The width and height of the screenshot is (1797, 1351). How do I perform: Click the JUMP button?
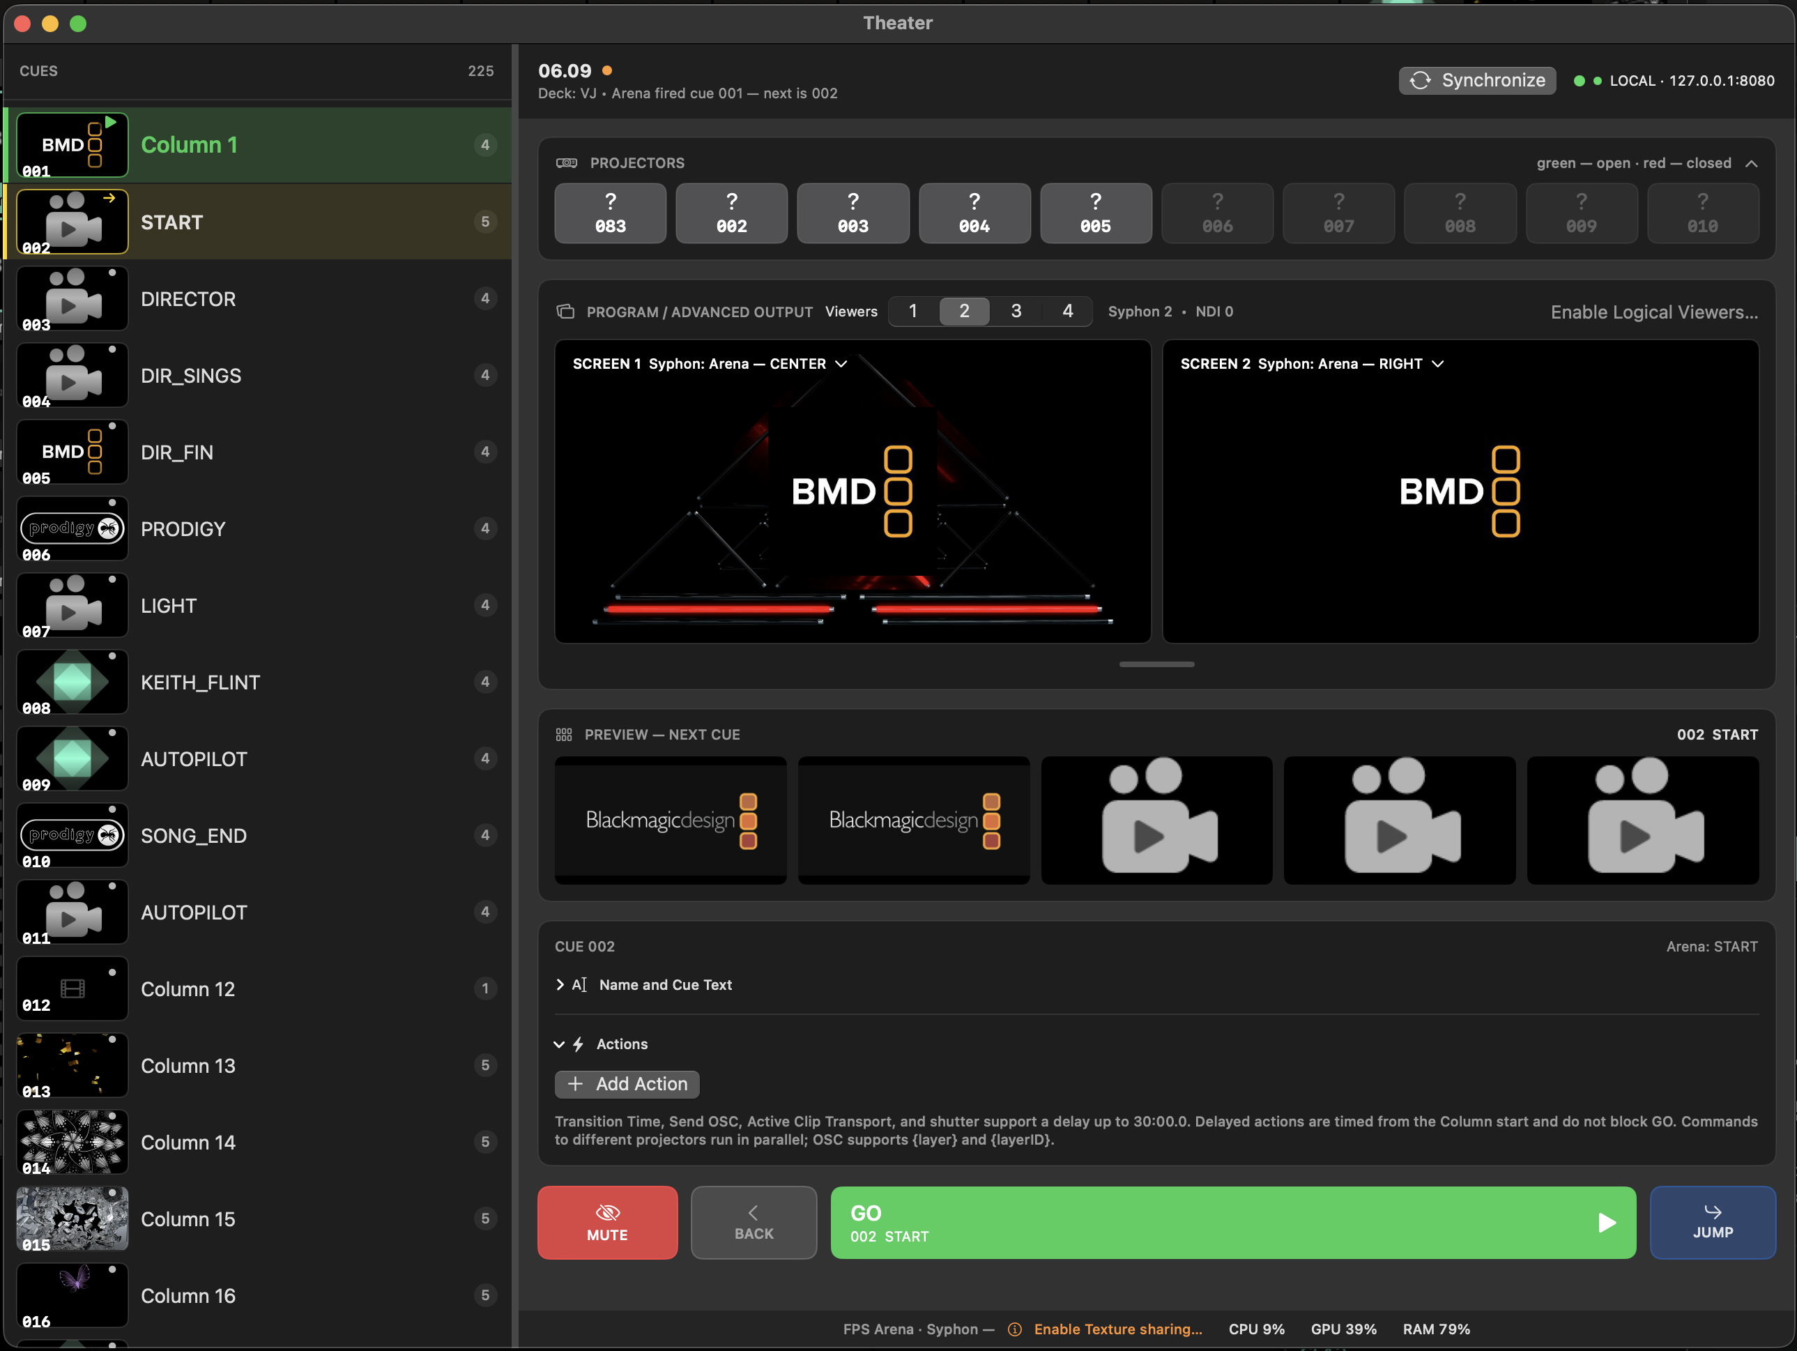1713,1223
